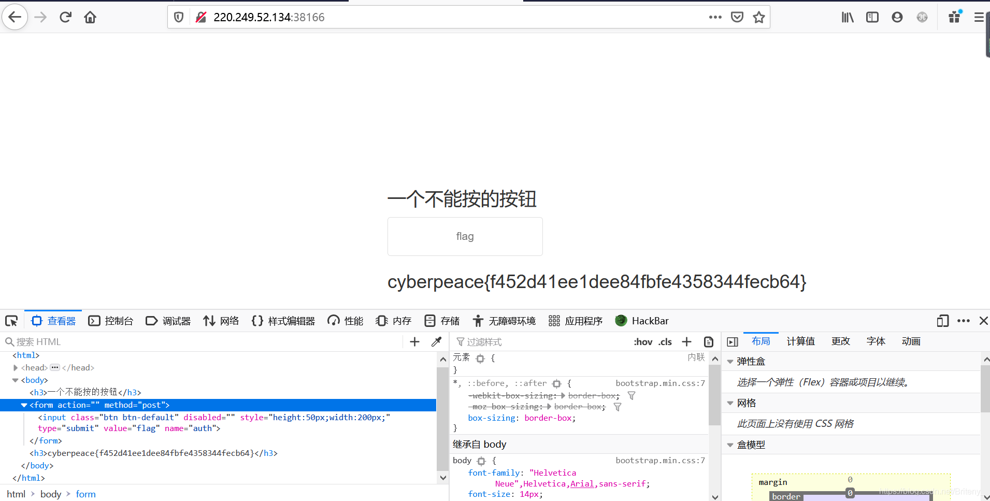Click the bookmark star in the address bar

758,17
